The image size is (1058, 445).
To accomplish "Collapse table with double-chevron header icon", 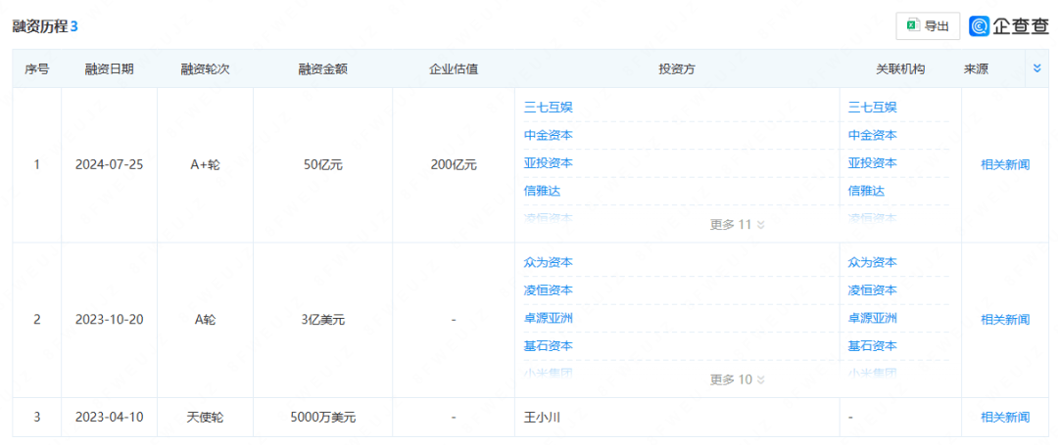I will (x=1037, y=68).
